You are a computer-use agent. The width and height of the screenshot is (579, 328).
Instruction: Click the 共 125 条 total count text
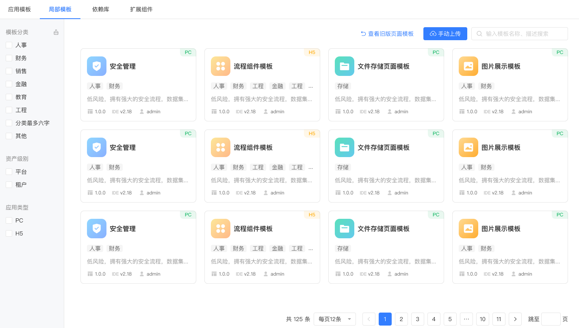[298, 319]
